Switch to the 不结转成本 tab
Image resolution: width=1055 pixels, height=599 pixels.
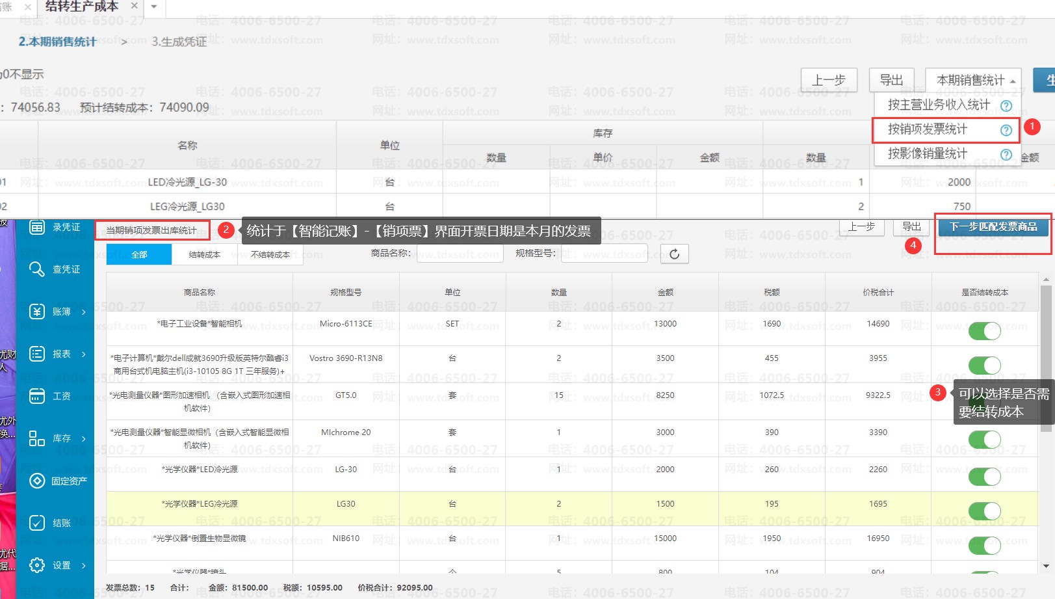coord(270,254)
